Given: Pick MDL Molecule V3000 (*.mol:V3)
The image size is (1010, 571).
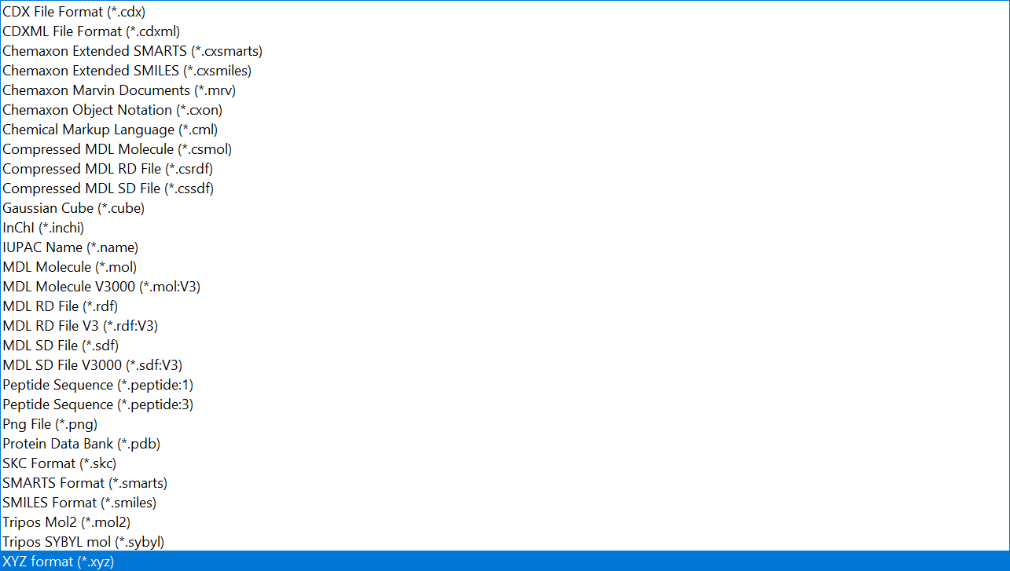Looking at the screenshot, I should (505, 287).
